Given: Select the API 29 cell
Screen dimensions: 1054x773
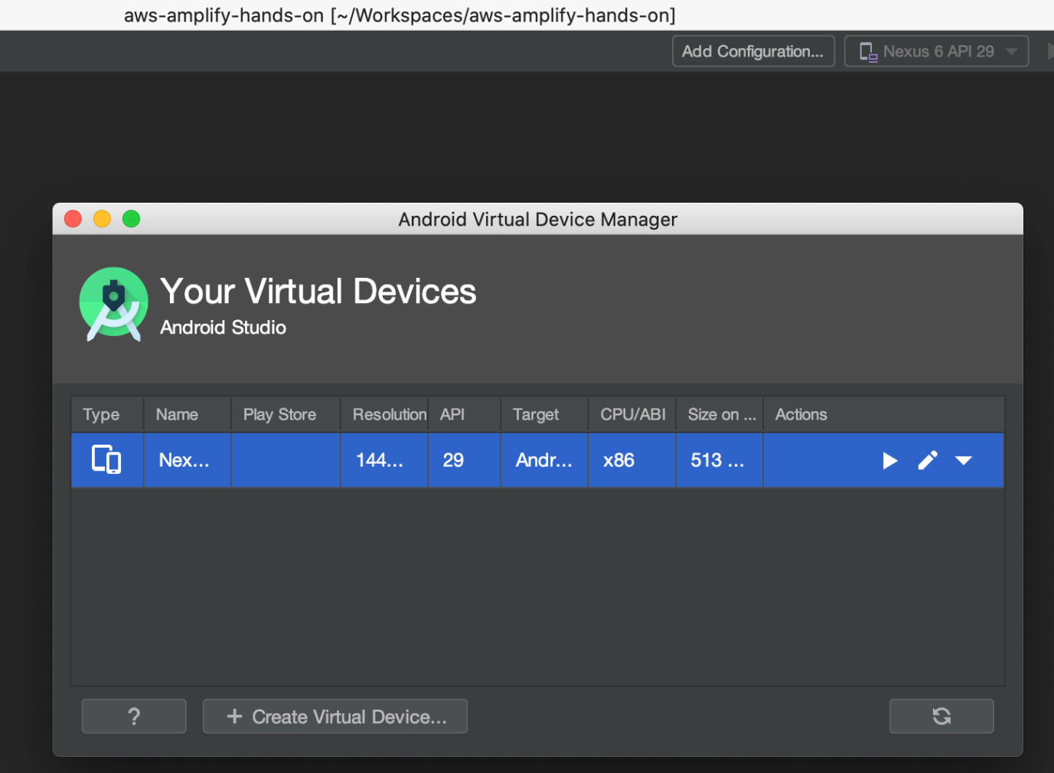Looking at the screenshot, I should pos(464,460).
